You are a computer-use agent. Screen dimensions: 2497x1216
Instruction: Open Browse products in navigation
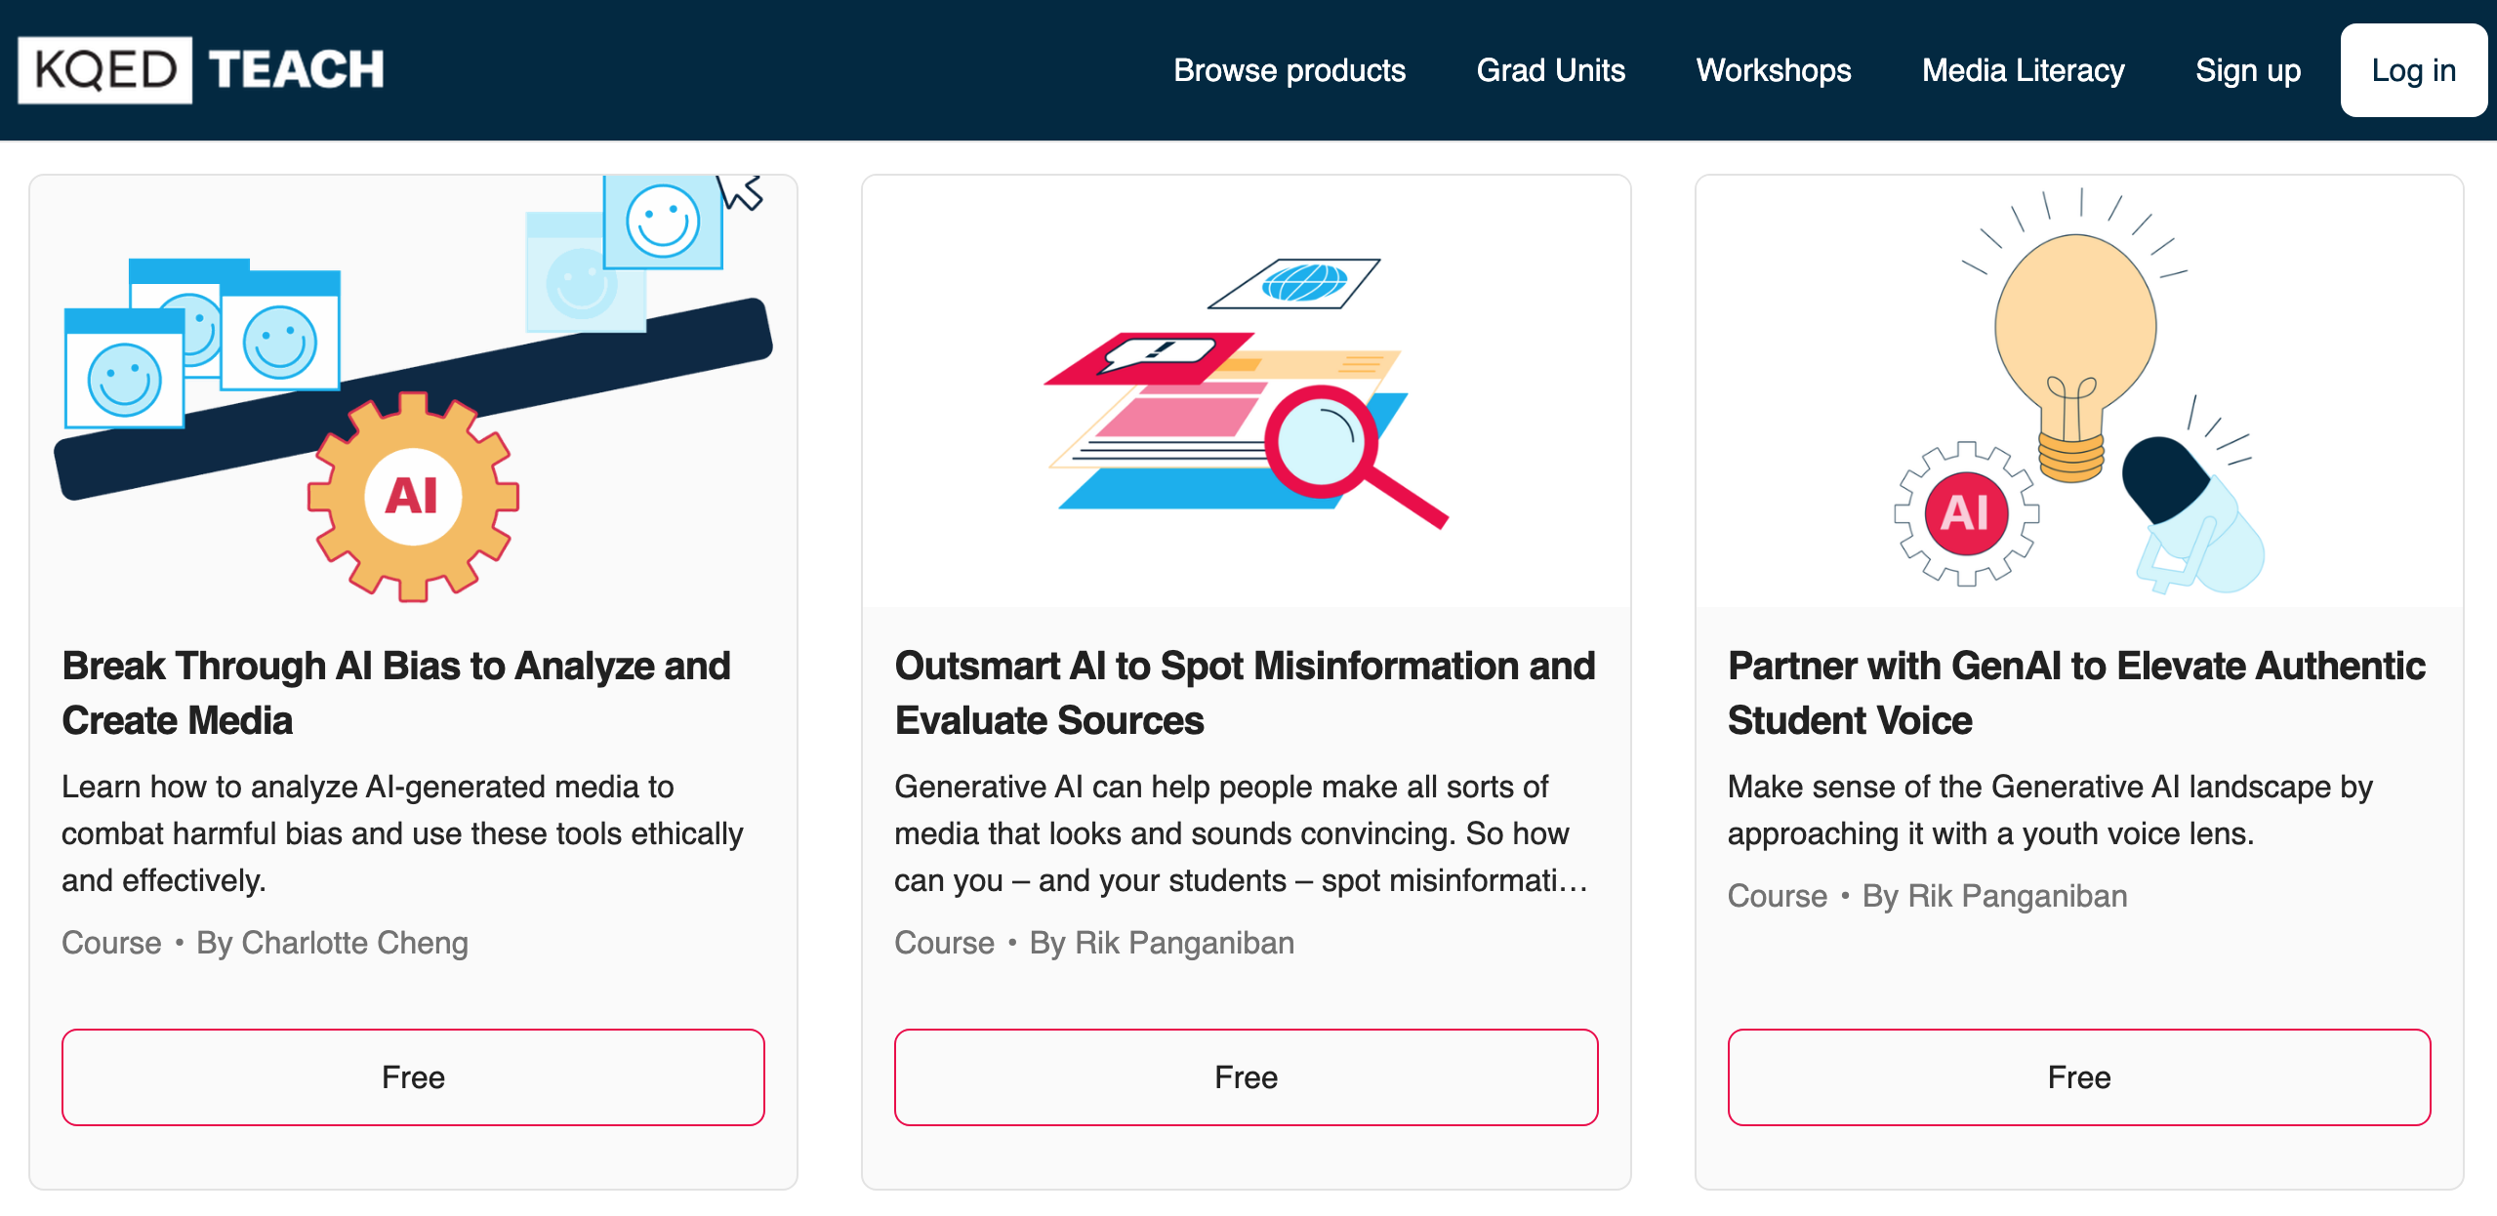pos(1289,70)
